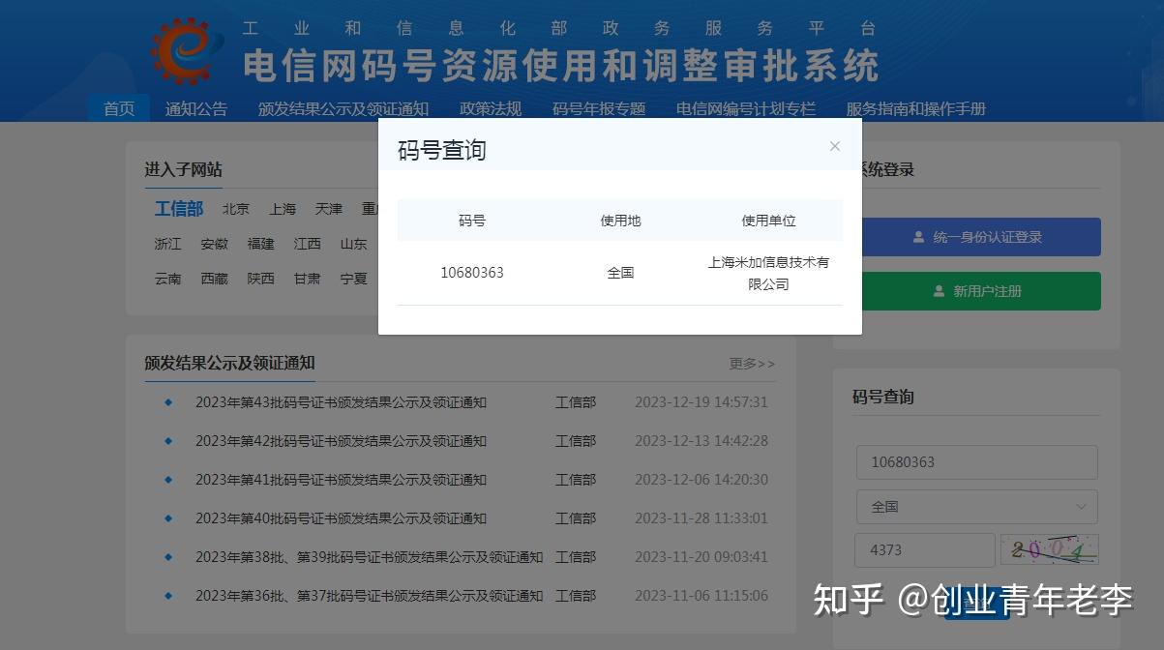Screen dimensions: 1164x650
Task: Go to 上海 sub-site
Action: click(x=283, y=209)
